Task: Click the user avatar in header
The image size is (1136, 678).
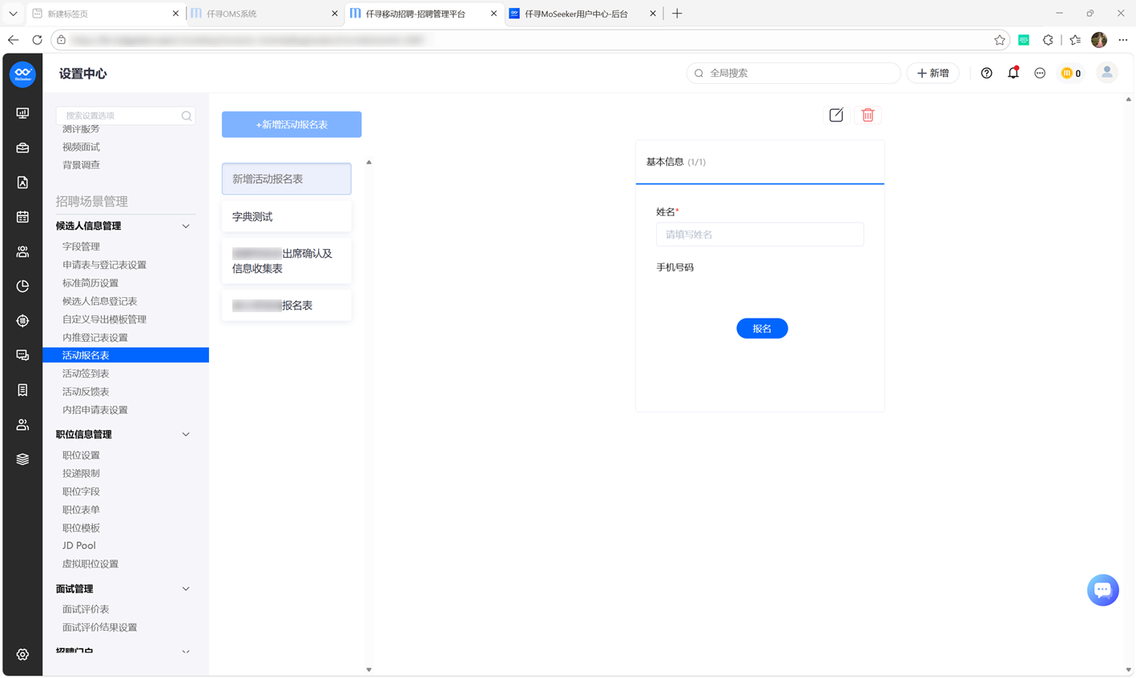Action: [x=1106, y=73]
